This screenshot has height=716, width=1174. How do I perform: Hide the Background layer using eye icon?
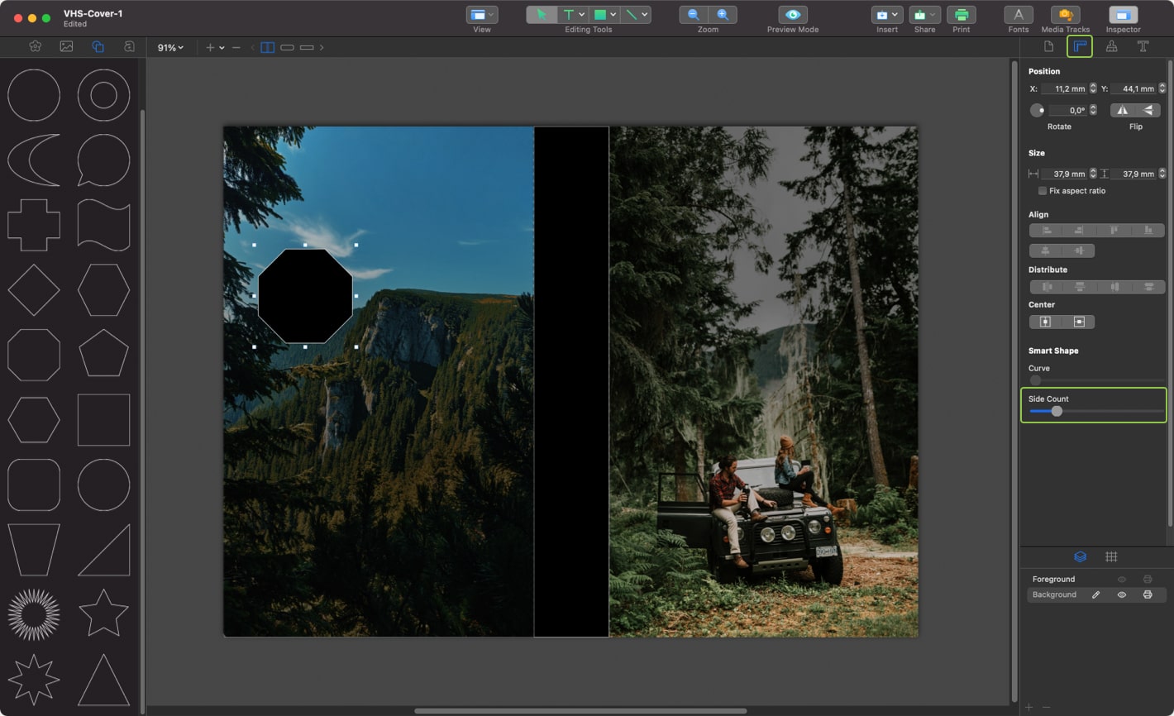pos(1122,594)
